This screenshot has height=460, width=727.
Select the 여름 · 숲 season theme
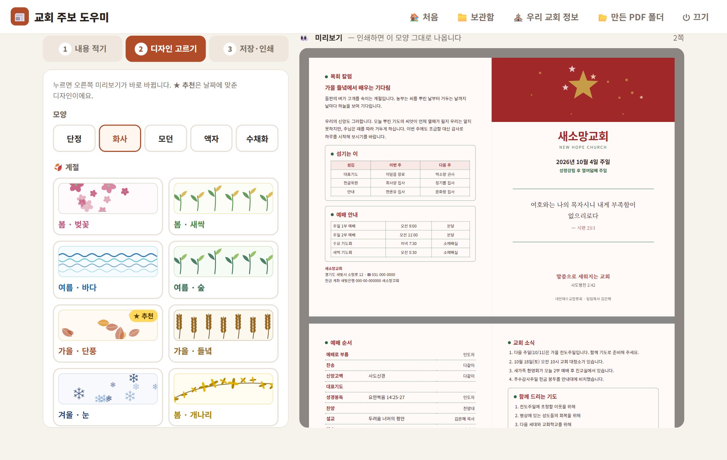223,270
